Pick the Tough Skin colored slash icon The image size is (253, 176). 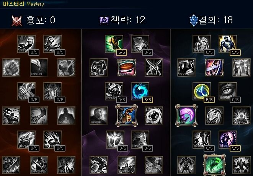coord(214,68)
